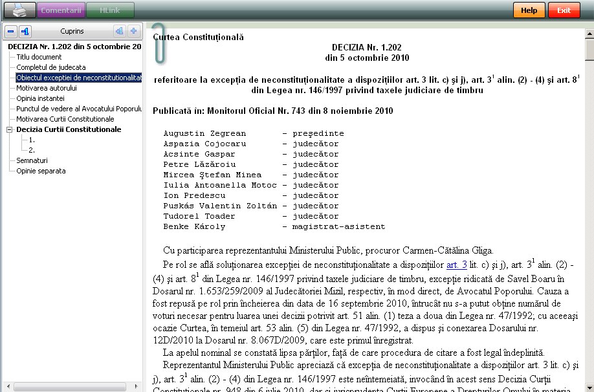Image resolution: width=594 pixels, height=392 pixels.
Task: Select Completul de judecata tree entry
Action: [x=50, y=67]
